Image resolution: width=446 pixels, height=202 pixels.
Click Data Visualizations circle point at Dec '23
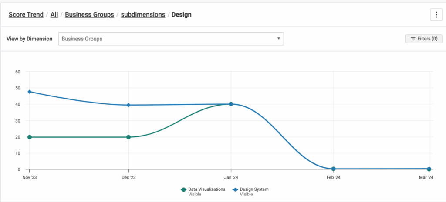pos(128,137)
